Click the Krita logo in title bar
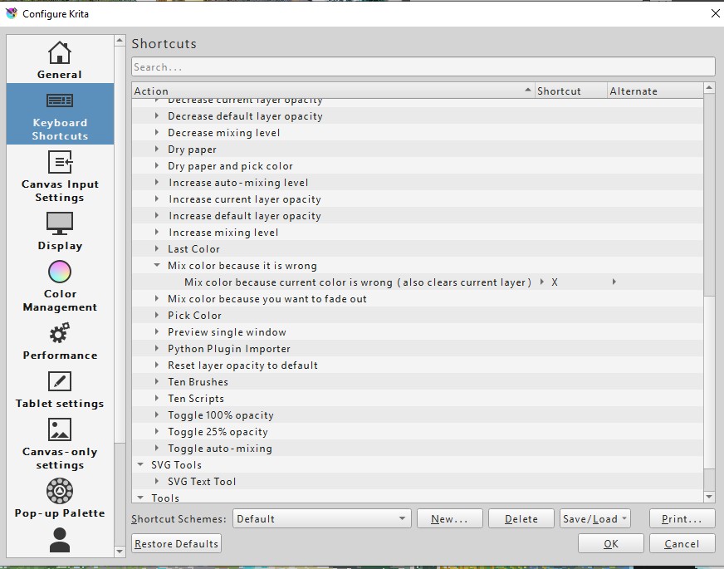 click(12, 13)
